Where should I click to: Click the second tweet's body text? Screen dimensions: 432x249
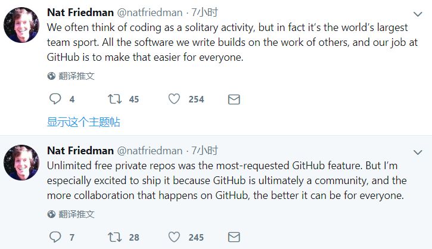tap(226, 180)
